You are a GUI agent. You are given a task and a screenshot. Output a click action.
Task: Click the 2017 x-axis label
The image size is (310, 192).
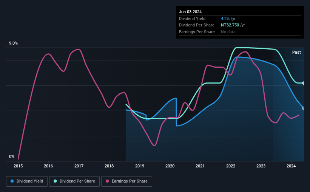pos(79,166)
